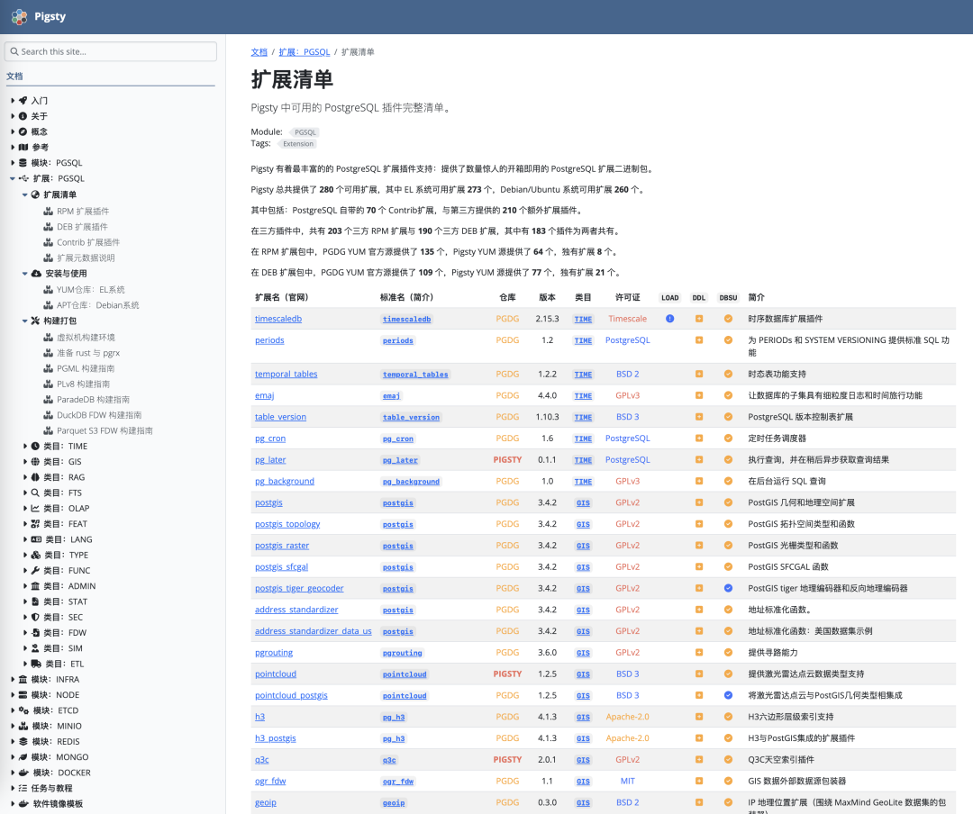Image resolution: width=973 pixels, height=814 pixels.
Task: Click the database icon beside 模块: PGSQL
Action: click(23, 163)
